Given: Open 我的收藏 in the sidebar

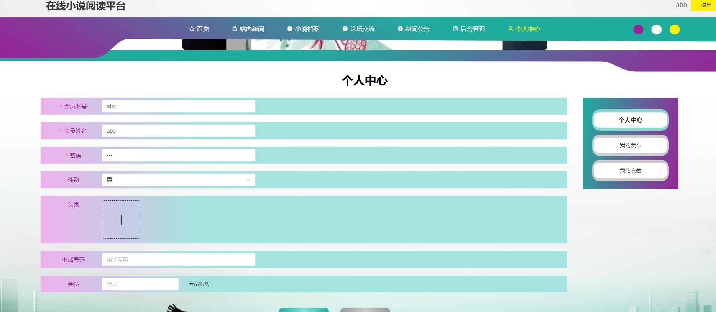Looking at the screenshot, I should pos(631,171).
